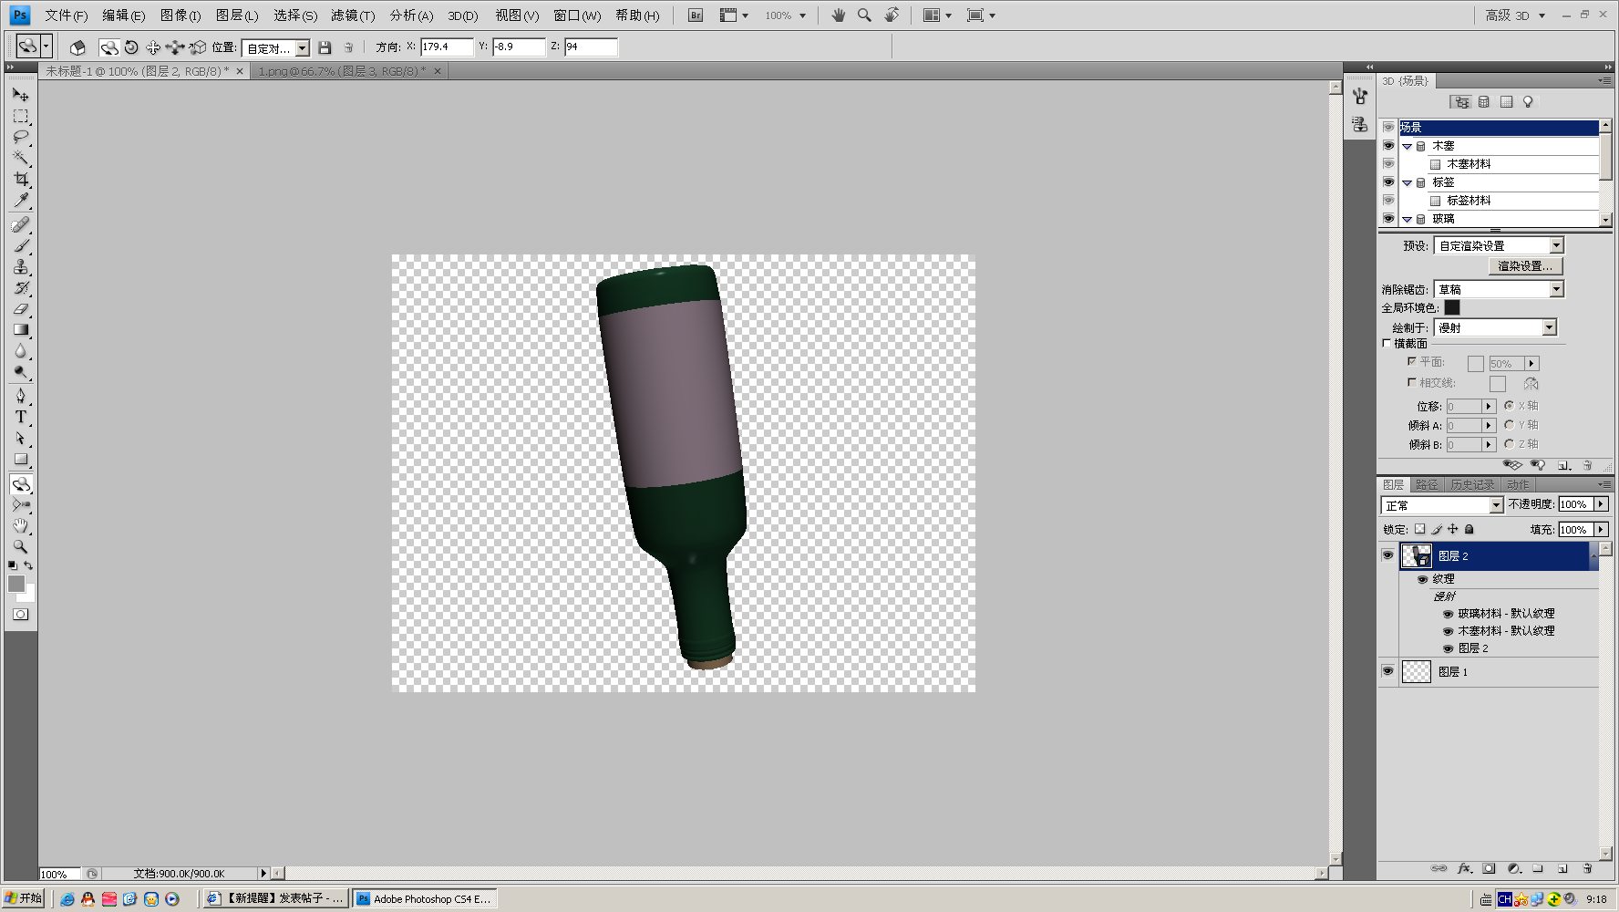Hide the 图层 2 layer

1387,555
